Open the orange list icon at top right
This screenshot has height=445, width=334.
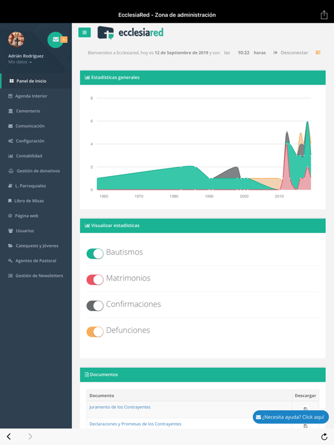click(318, 53)
